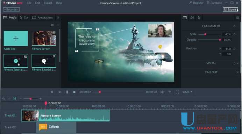Click the Scale value field 41%
The height and width of the screenshot is (134, 242).
tap(227, 34)
